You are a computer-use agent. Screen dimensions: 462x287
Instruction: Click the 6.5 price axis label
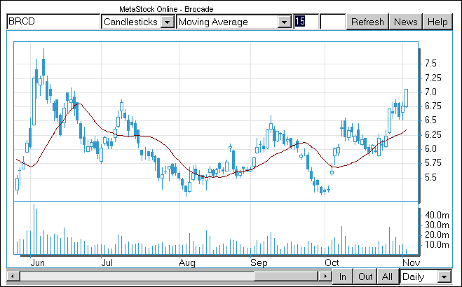coord(430,120)
